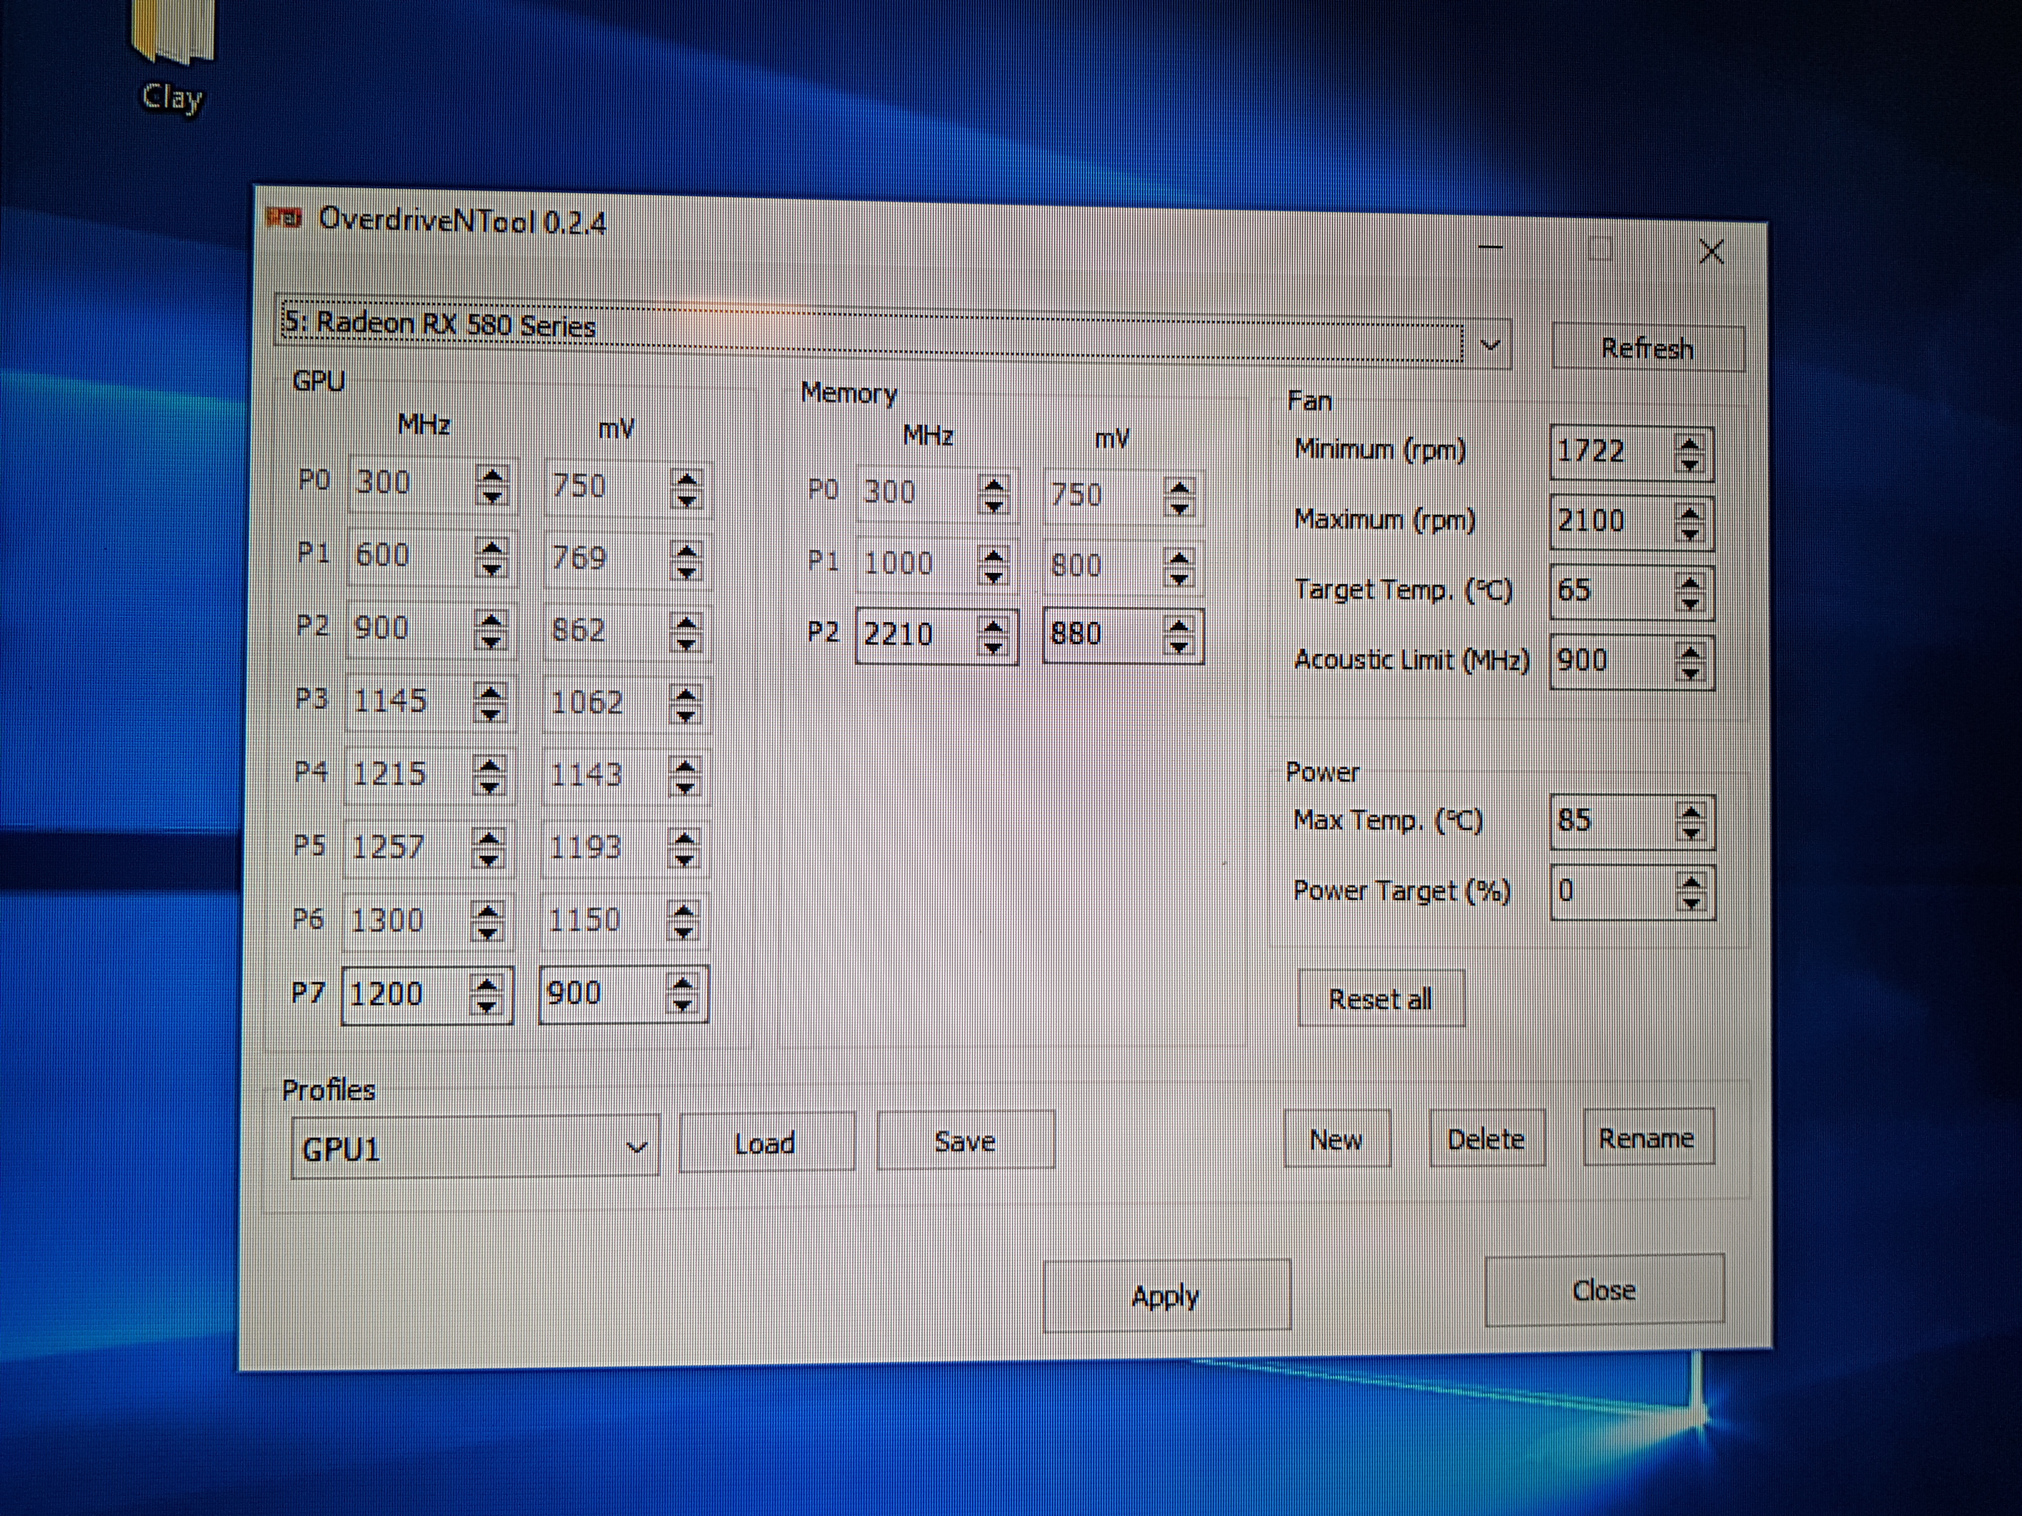Adjust the Acoustic Limit MHz stepper
Viewport: 2022px width, 1516px height.
coord(1690,663)
